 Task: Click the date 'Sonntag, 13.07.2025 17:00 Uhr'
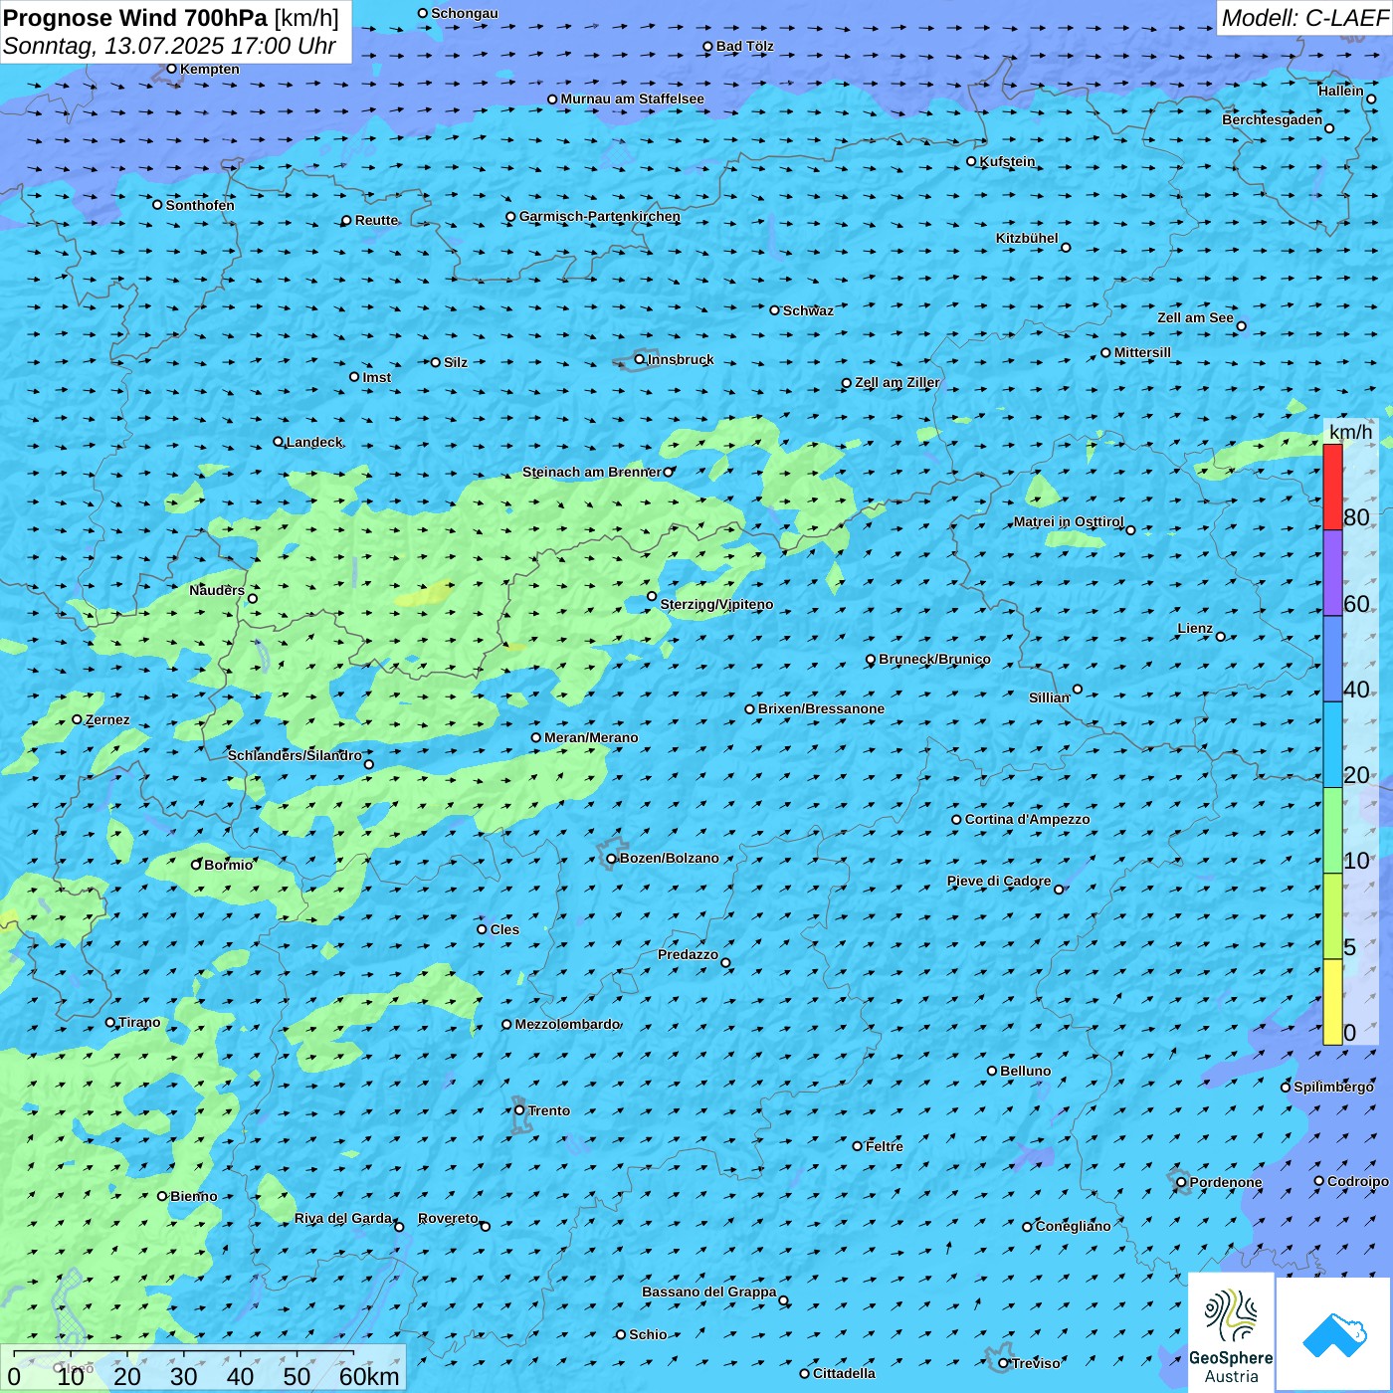point(169,46)
